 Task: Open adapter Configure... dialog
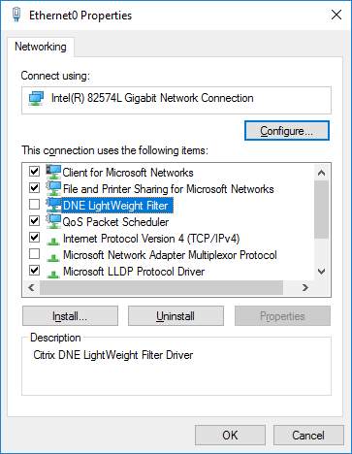pos(287,131)
